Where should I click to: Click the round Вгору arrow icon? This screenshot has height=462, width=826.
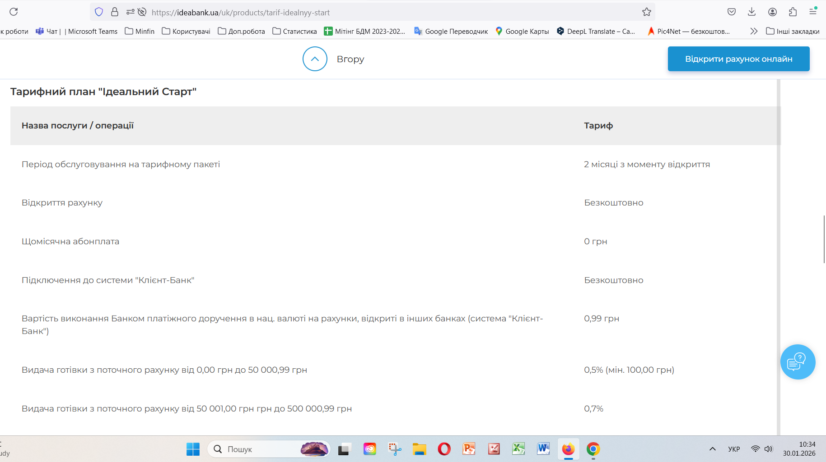click(315, 59)
